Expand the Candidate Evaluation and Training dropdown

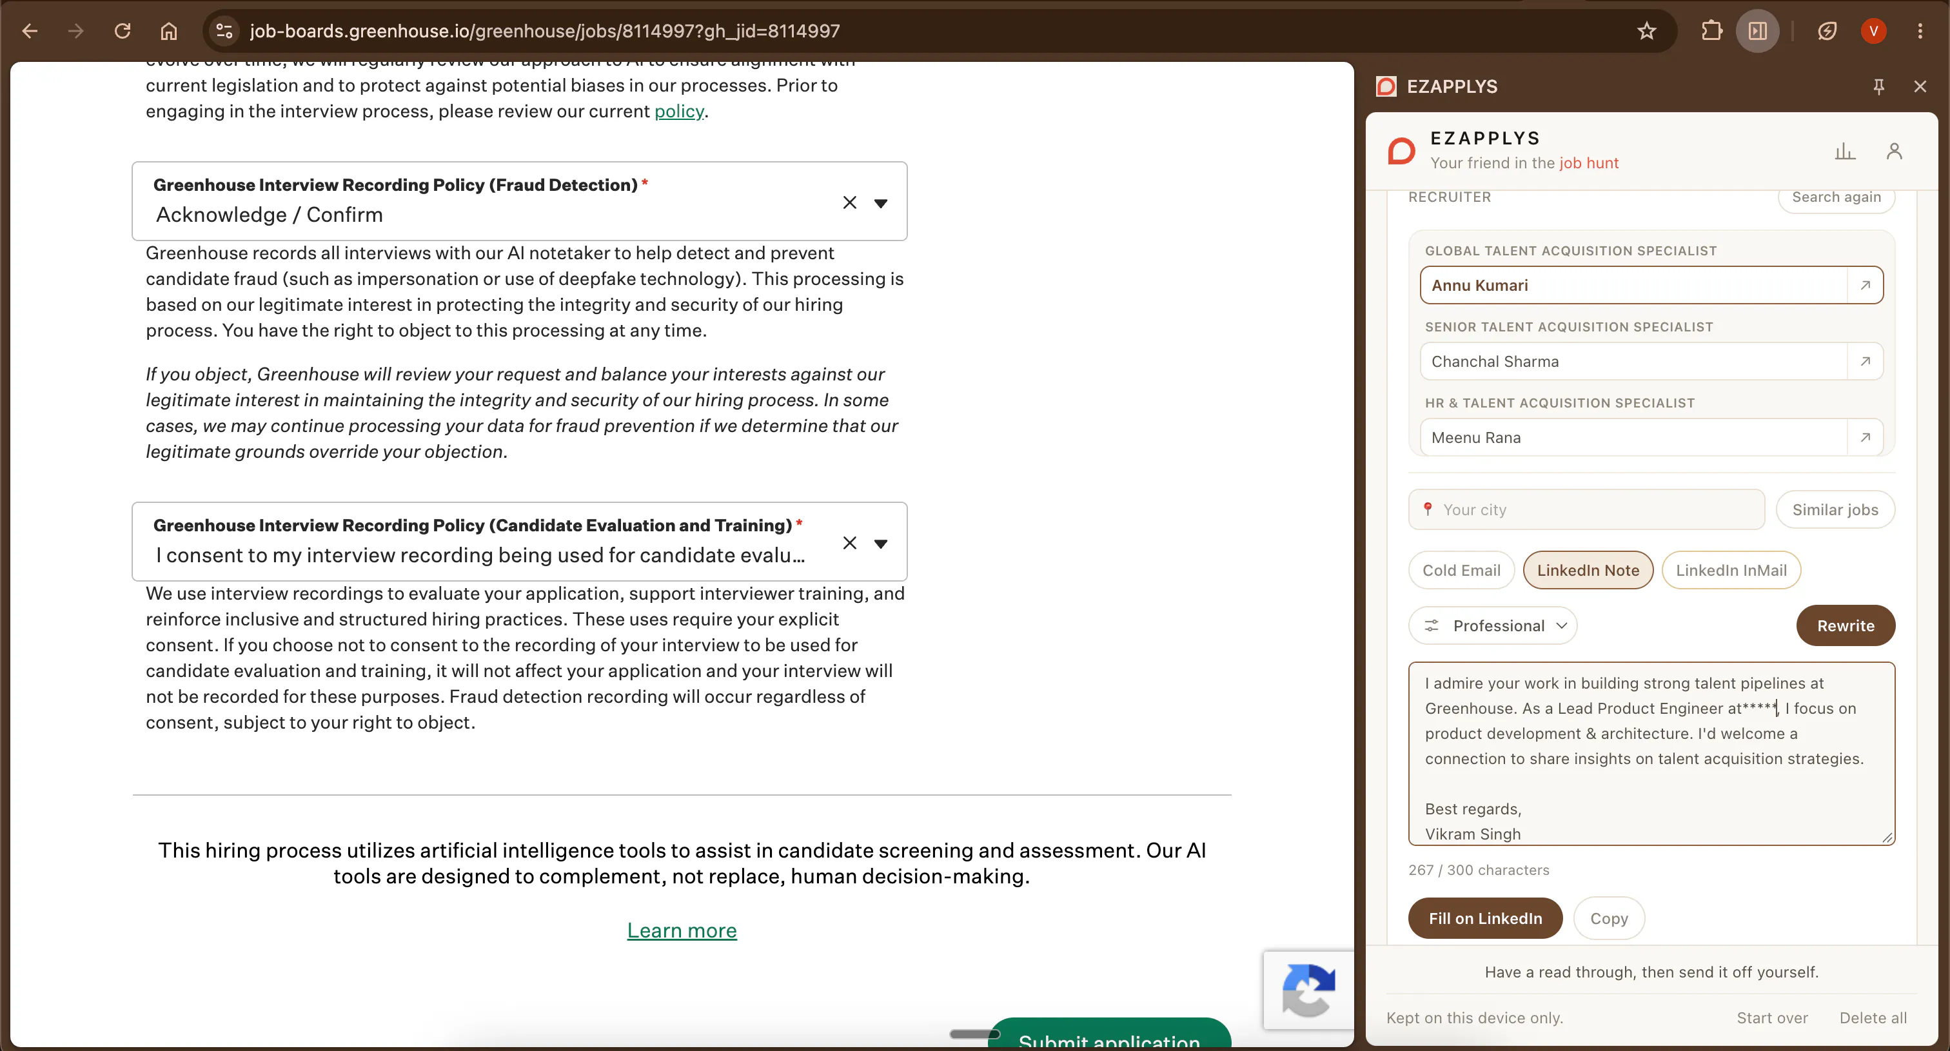pos(880,544)
